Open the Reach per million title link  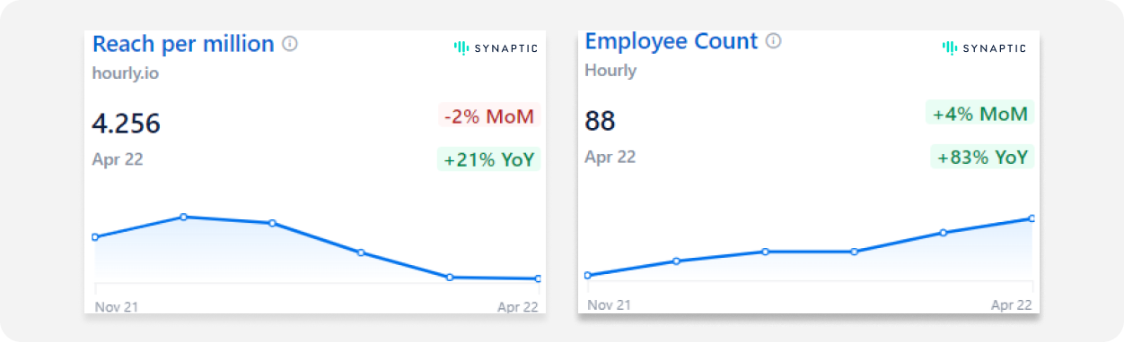point(183,43)
